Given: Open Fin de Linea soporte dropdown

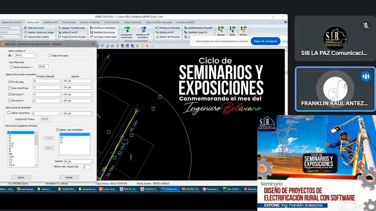Looking at the screenshot, I should (78, 81).
